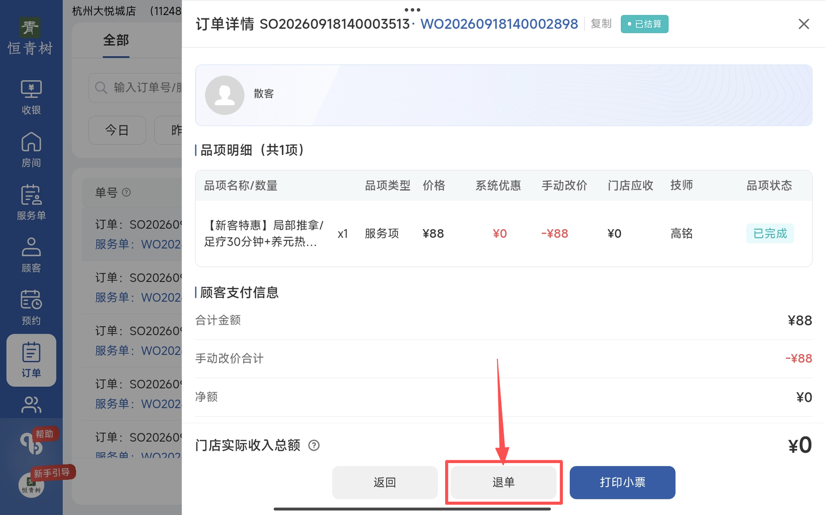
Task: Click the 已结算 status badge
Action: click(x=645, y=24)
